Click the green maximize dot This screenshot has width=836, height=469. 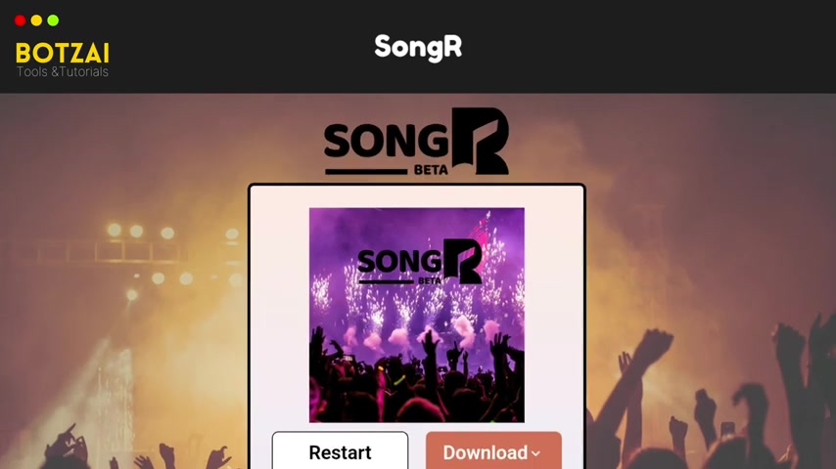click(x=53, y=21)
